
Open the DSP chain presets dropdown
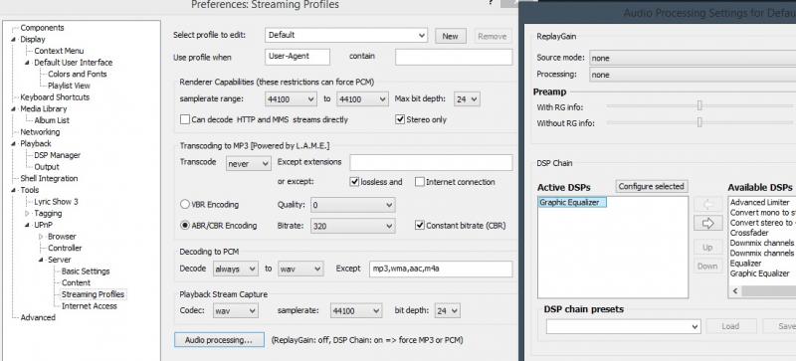click(624, 326)
